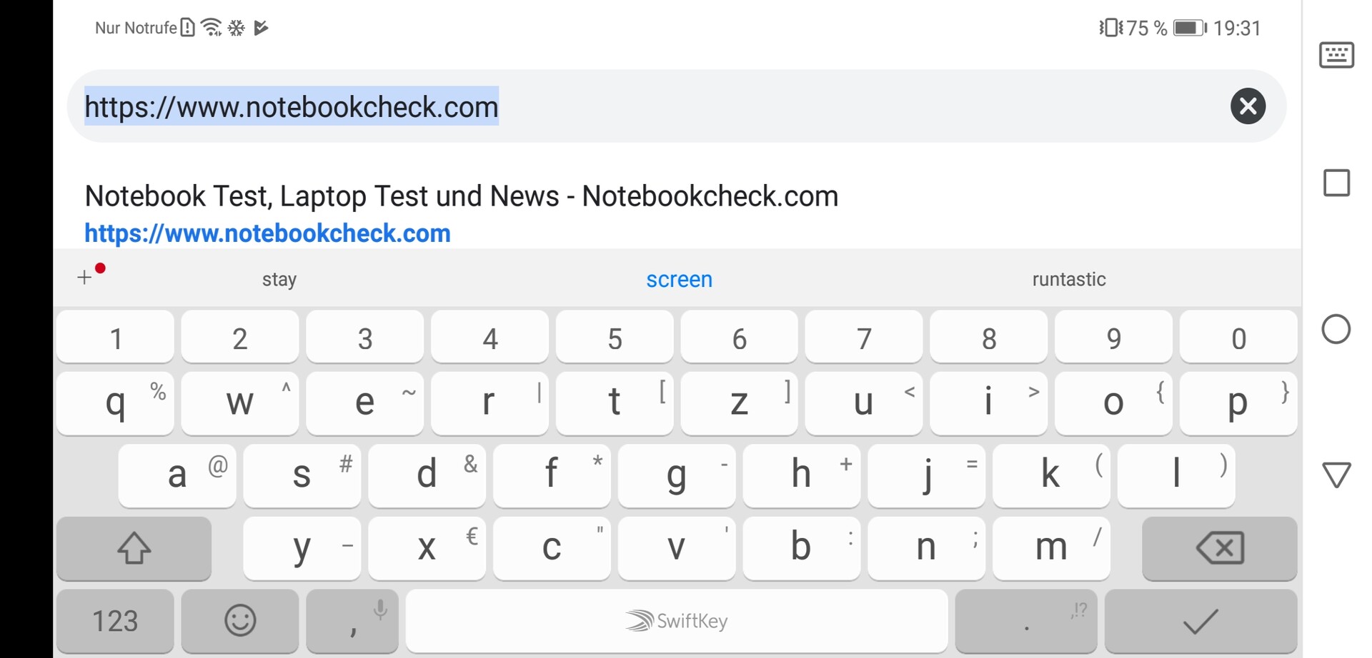
Task: Switch to the 123 symbols keyboard
Action: tap(115, 620)
